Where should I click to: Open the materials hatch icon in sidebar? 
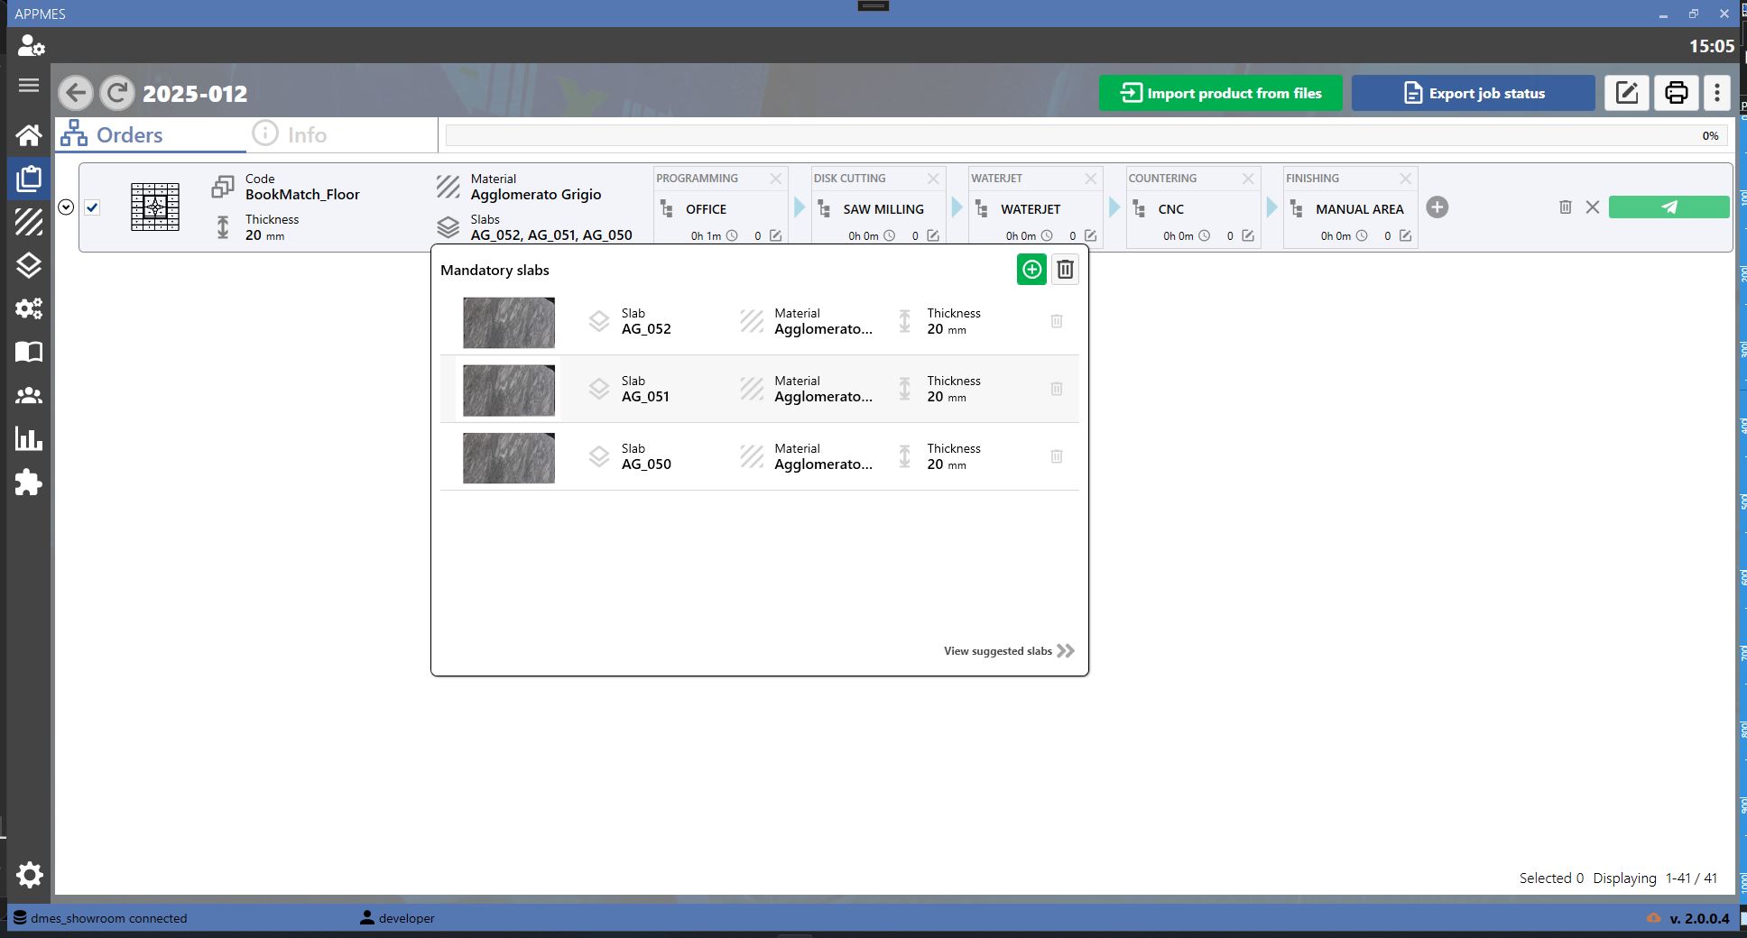point(29,222)
